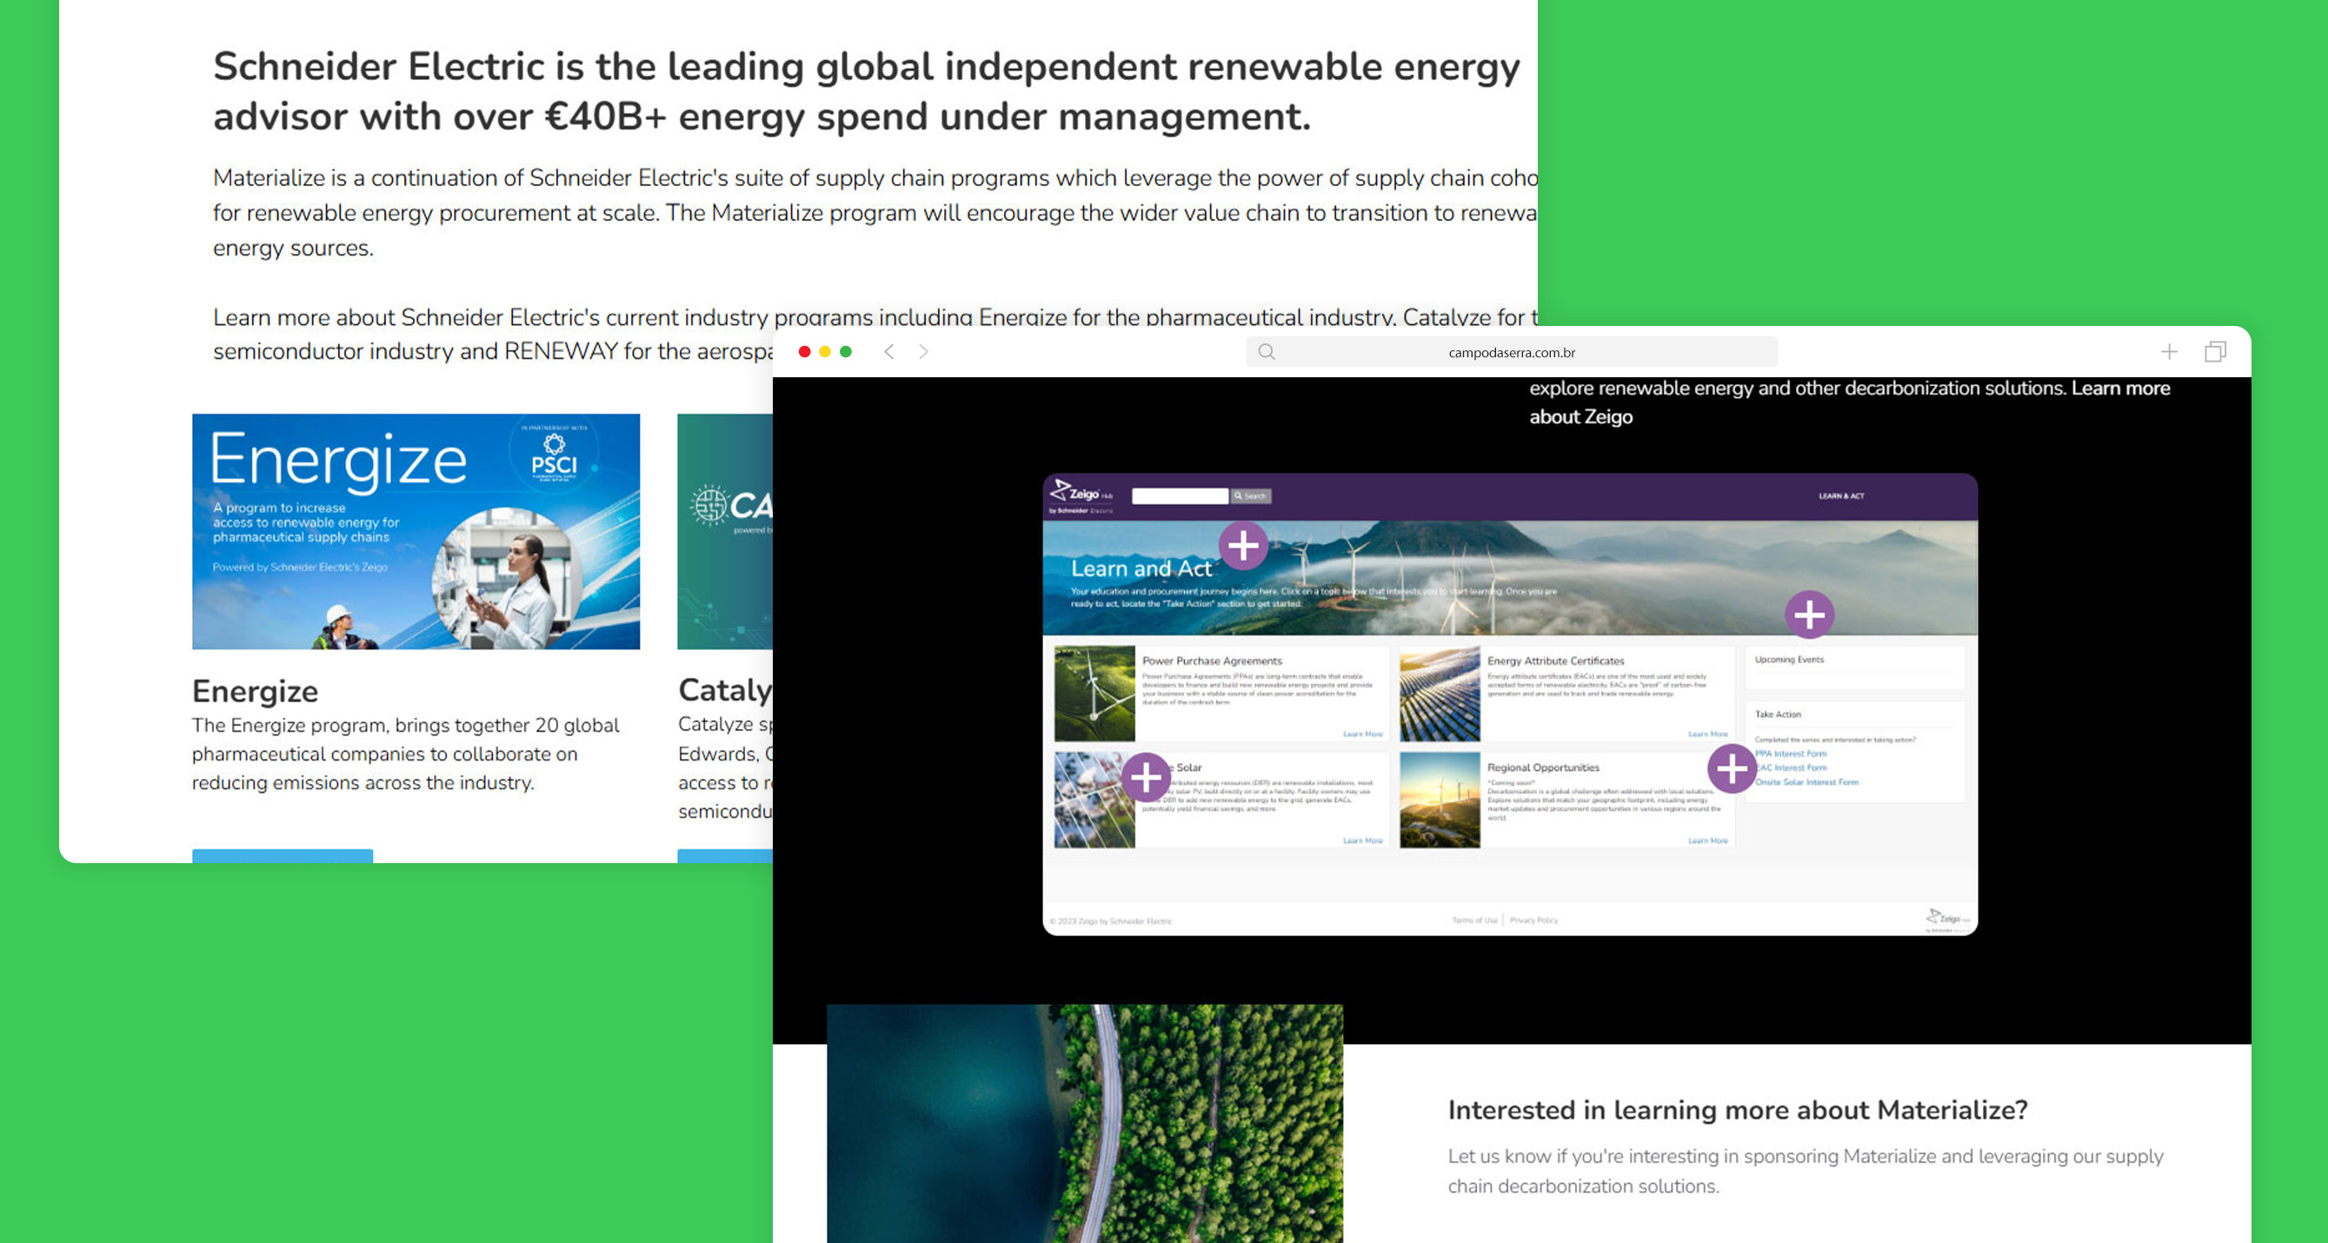The image size is (2328, 1243).
Task: Click the Energize program banner in the back window
Action: pyautogui.click(x=416, y=531)
